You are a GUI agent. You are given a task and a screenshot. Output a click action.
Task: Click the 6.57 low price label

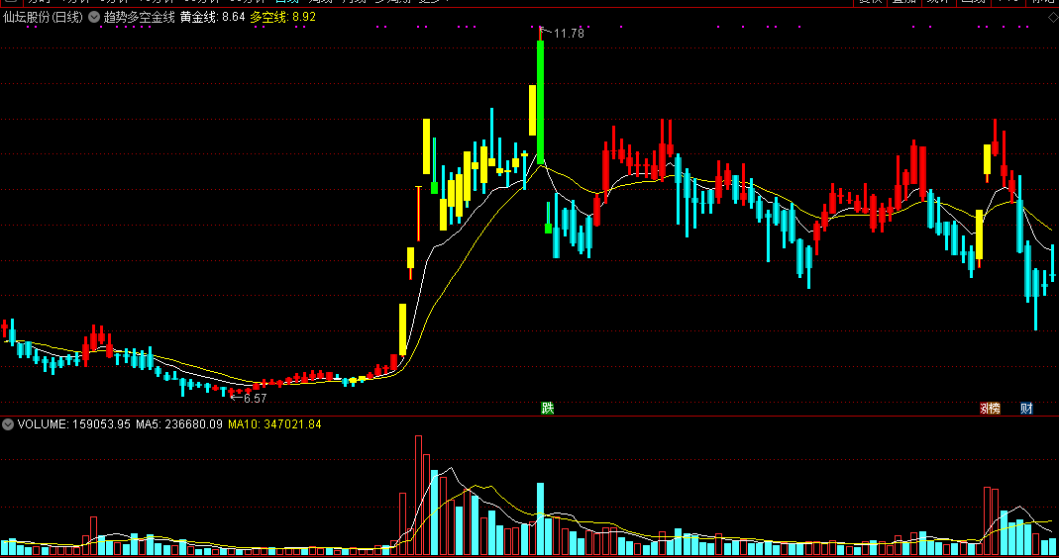click(255, 399)
